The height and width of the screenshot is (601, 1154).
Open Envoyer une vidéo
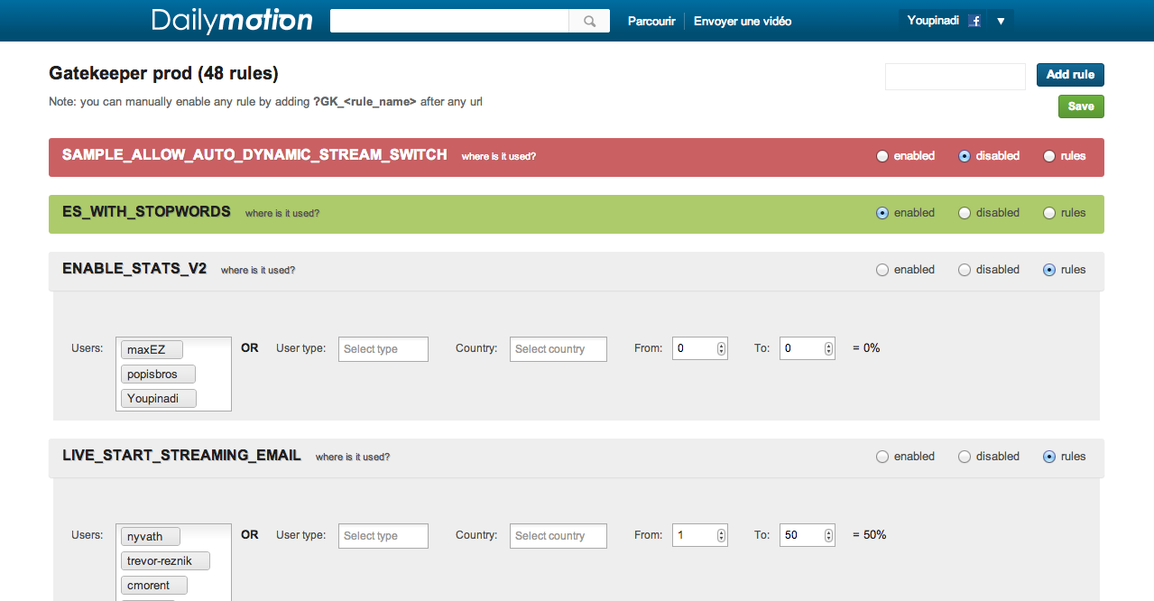[743, 21]
